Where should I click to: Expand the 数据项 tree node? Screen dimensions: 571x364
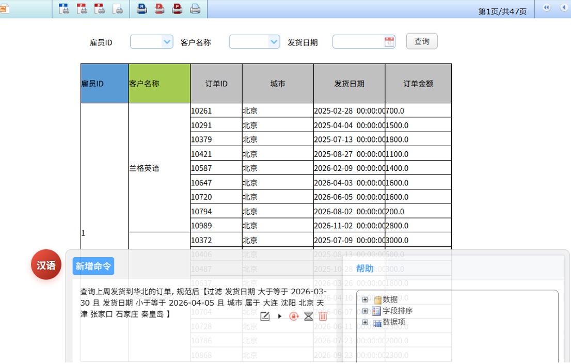point(365,322)
